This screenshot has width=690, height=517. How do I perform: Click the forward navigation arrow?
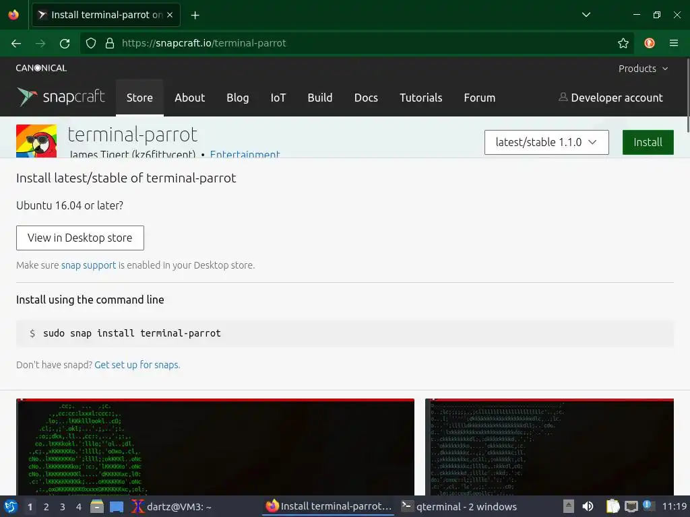point(40,44)
